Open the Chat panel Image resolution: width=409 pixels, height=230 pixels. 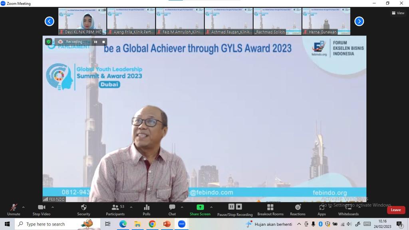(x=172, y=210)
